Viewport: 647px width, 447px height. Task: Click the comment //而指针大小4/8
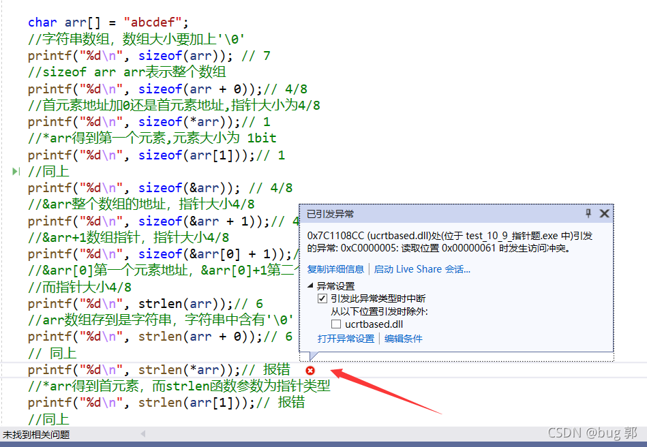pyautogui.click(x=80, y=287)
